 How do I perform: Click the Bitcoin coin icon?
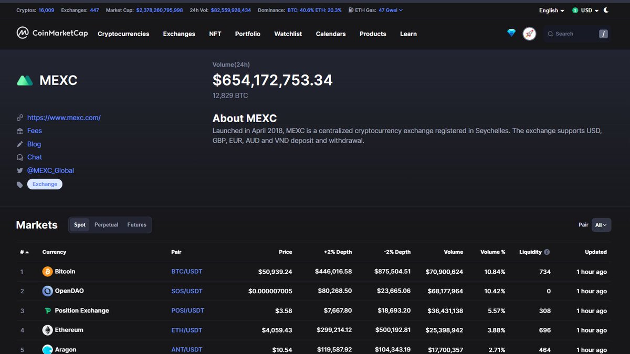click(48, 272)
